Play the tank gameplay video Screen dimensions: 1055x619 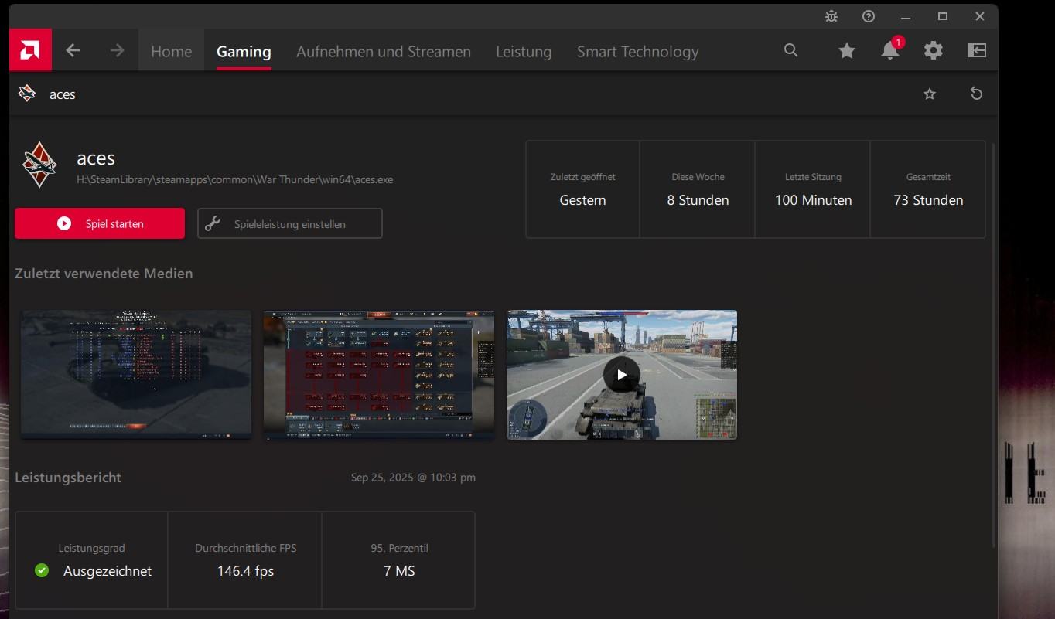pyautogui.click(x=622, y=375)
